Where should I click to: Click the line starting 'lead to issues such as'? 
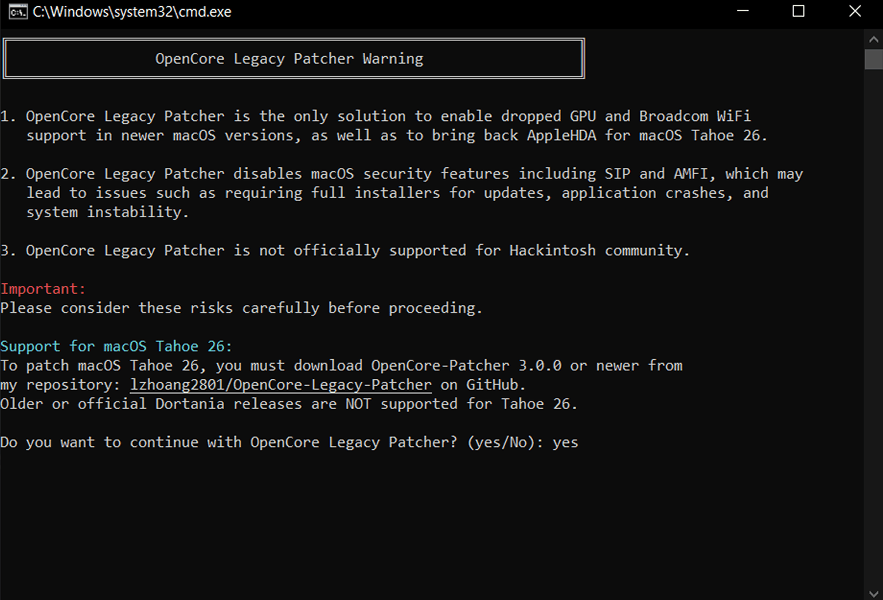(x=397, y=193)
